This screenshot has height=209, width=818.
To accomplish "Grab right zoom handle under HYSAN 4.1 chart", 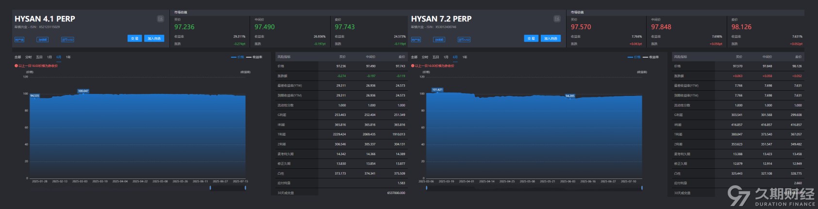I will pos(245,188).
